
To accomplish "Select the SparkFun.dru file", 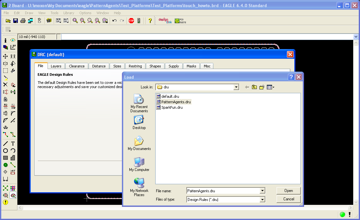I will click(170, 107).
